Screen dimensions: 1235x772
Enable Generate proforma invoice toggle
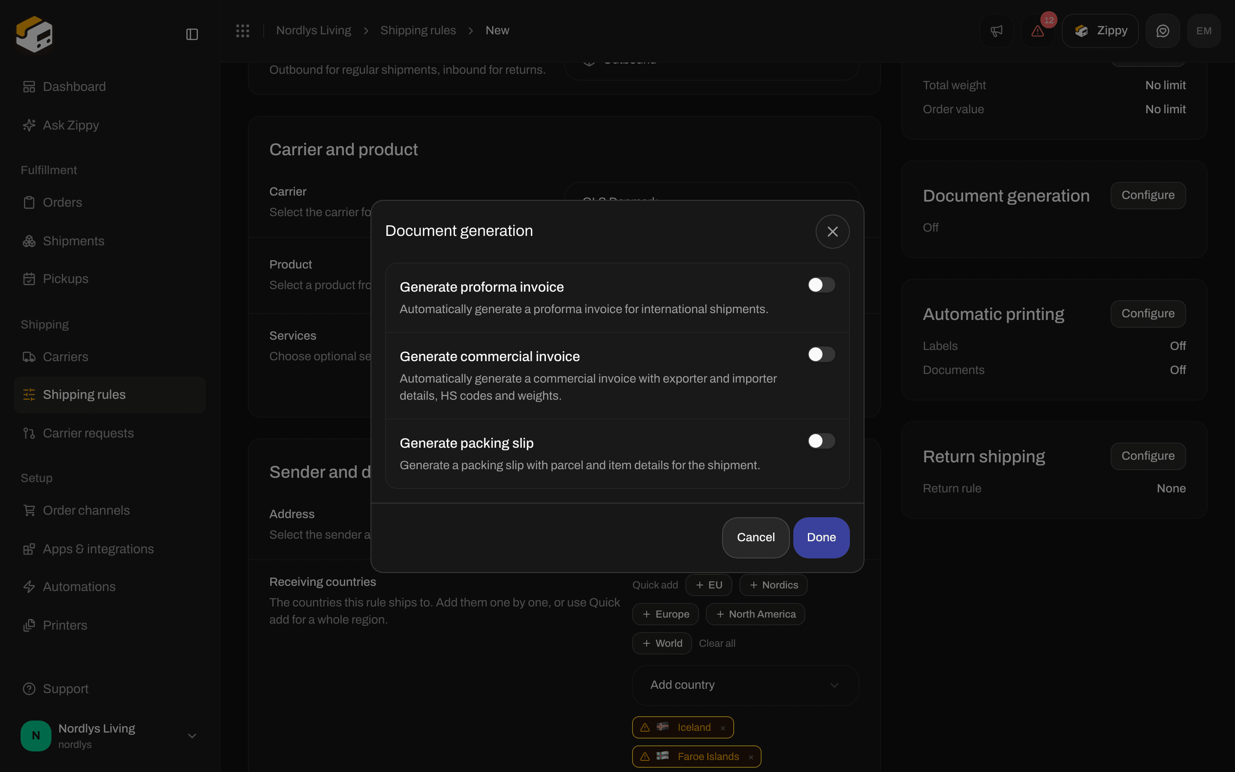[x=821, y=285]
